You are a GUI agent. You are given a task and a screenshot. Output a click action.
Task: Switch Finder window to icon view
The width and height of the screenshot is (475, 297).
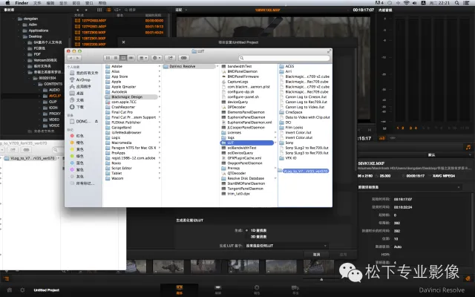pos(108,58)
